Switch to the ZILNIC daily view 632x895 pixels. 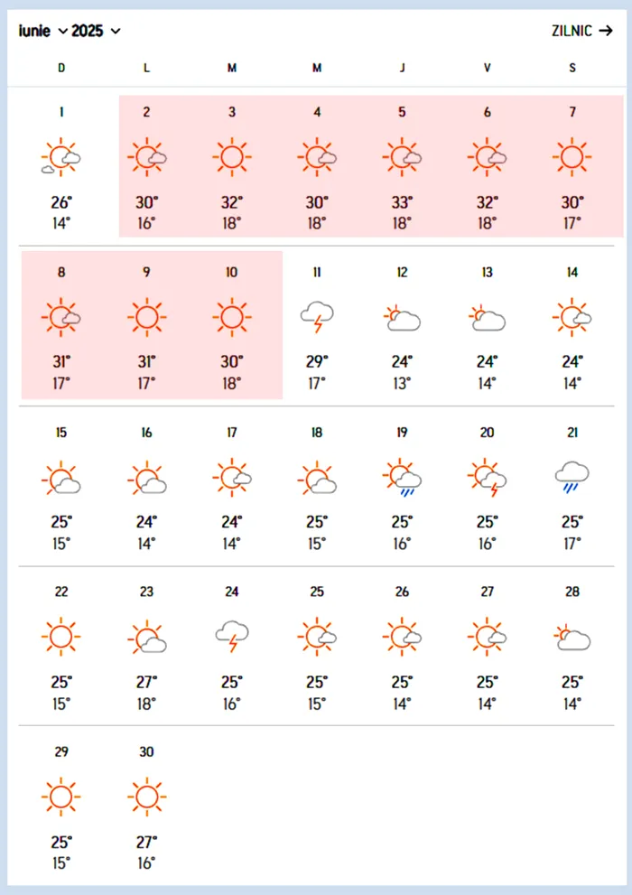click(582, 31)
